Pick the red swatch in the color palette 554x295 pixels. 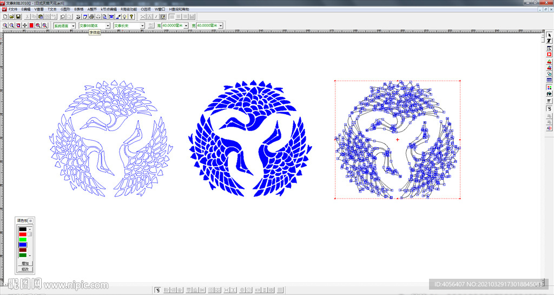tap(23, 234)
